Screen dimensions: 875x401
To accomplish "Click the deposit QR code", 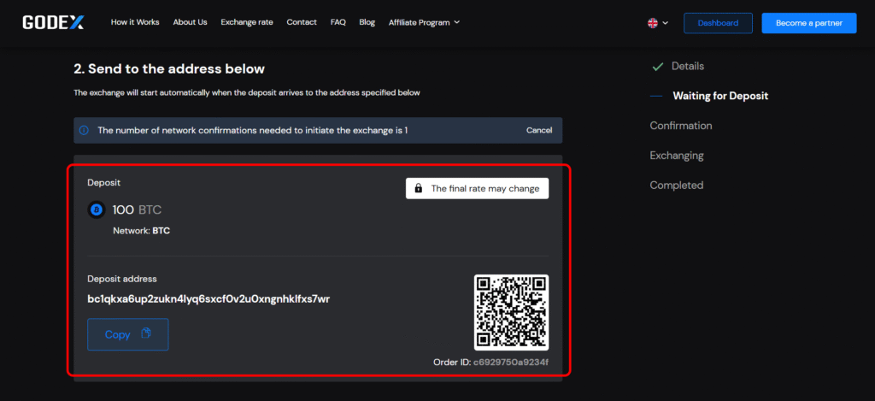I will (511, 312).
